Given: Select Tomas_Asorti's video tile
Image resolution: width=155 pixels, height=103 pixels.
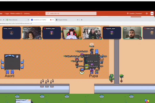Looking at the screenshot, I should (12, 33).
